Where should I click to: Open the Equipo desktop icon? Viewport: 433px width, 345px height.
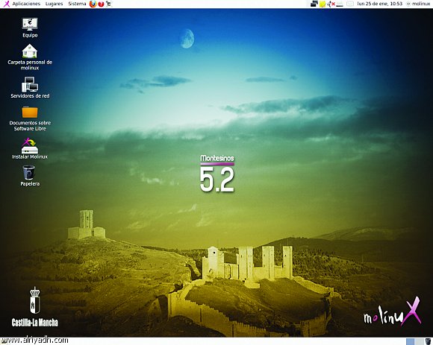click(30, 28)
